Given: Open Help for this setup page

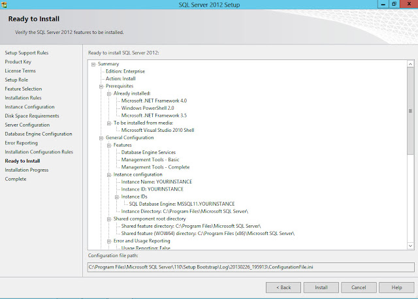Looking at the screenshot, I should point(396,287).
